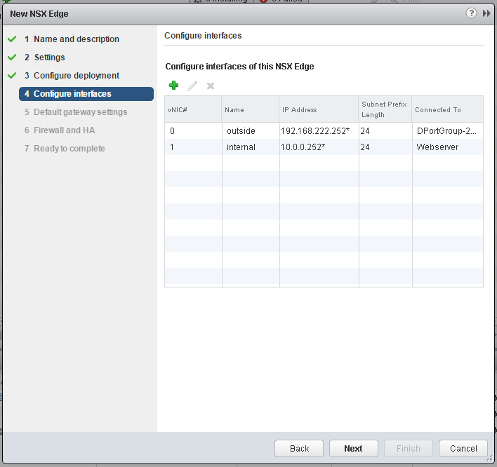
Task: Click the Finish button
Action: pos(409,448)
